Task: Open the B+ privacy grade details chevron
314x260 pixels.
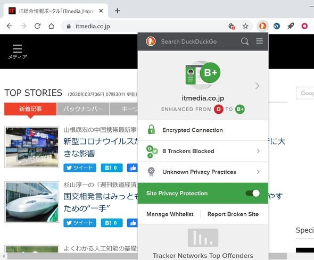Action: pyautogui.click(x=258, y=86)
